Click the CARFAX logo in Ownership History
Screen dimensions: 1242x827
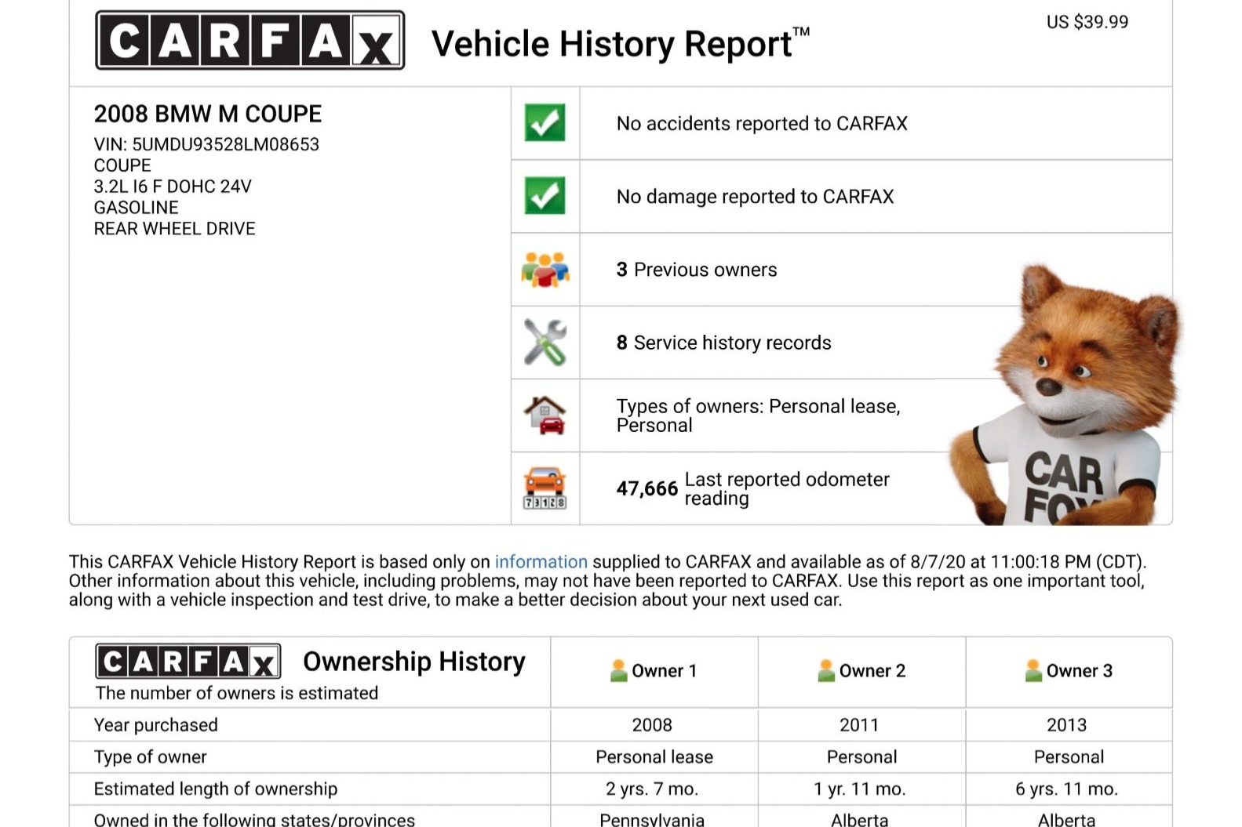point(188,662)
